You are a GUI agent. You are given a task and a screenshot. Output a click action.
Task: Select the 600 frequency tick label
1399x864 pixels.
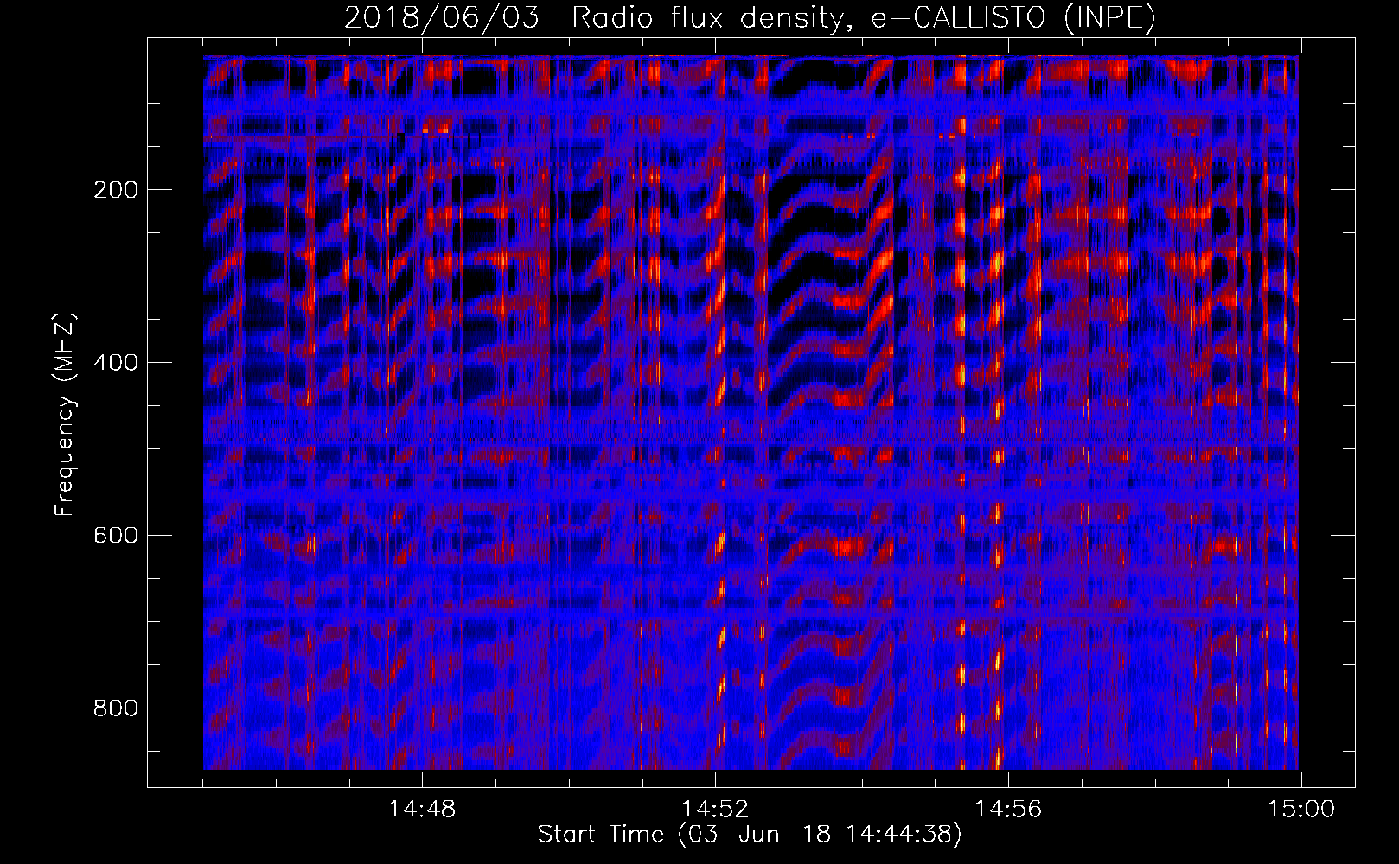point(115,536)
